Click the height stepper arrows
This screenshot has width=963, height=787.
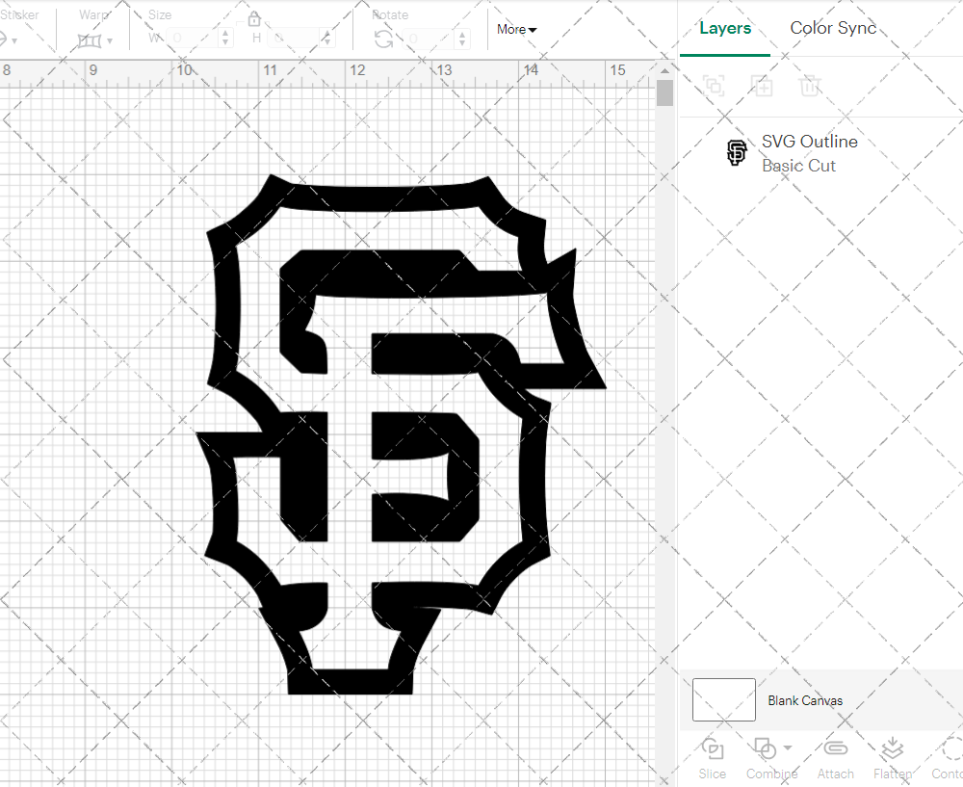point(327,39)
